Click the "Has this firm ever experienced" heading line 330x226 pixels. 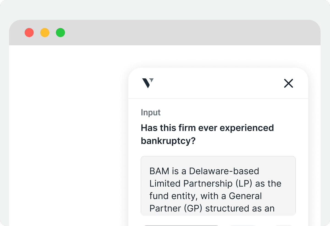(207, 128)
